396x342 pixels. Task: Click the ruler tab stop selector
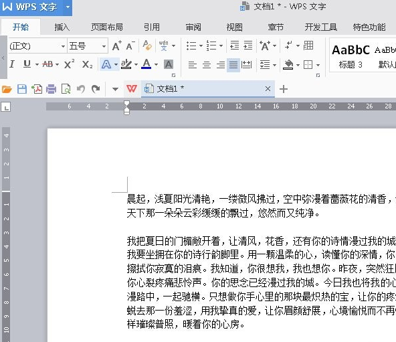[5, 107]
